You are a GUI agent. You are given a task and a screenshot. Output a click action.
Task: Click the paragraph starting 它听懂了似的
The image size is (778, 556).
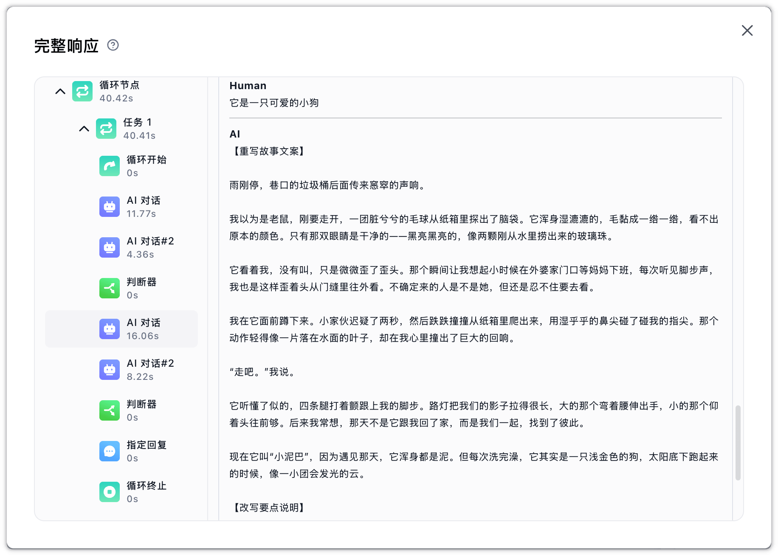pos(474,414)
